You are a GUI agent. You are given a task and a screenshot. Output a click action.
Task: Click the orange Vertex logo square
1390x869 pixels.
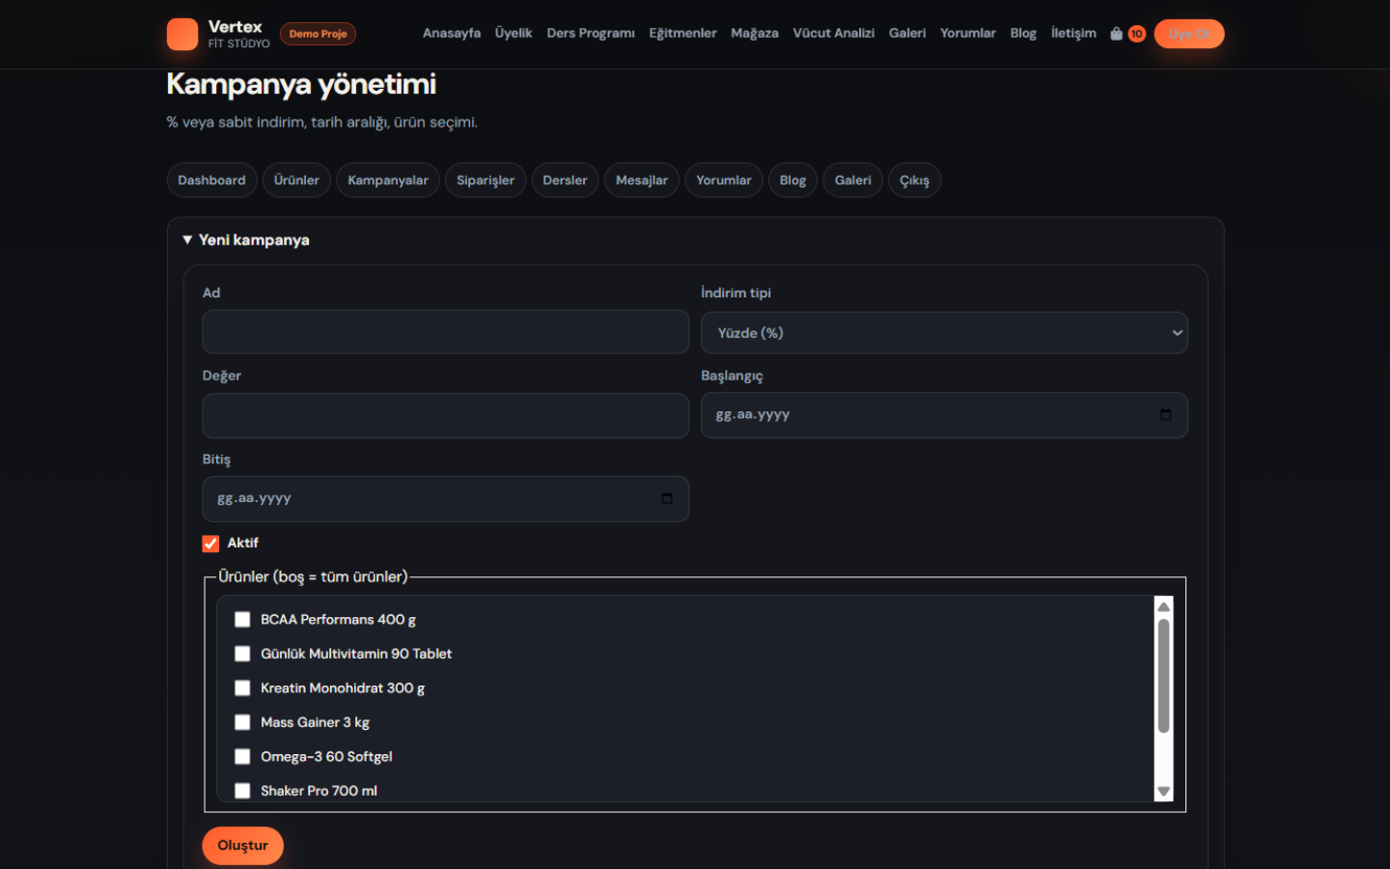pos(182,34)
